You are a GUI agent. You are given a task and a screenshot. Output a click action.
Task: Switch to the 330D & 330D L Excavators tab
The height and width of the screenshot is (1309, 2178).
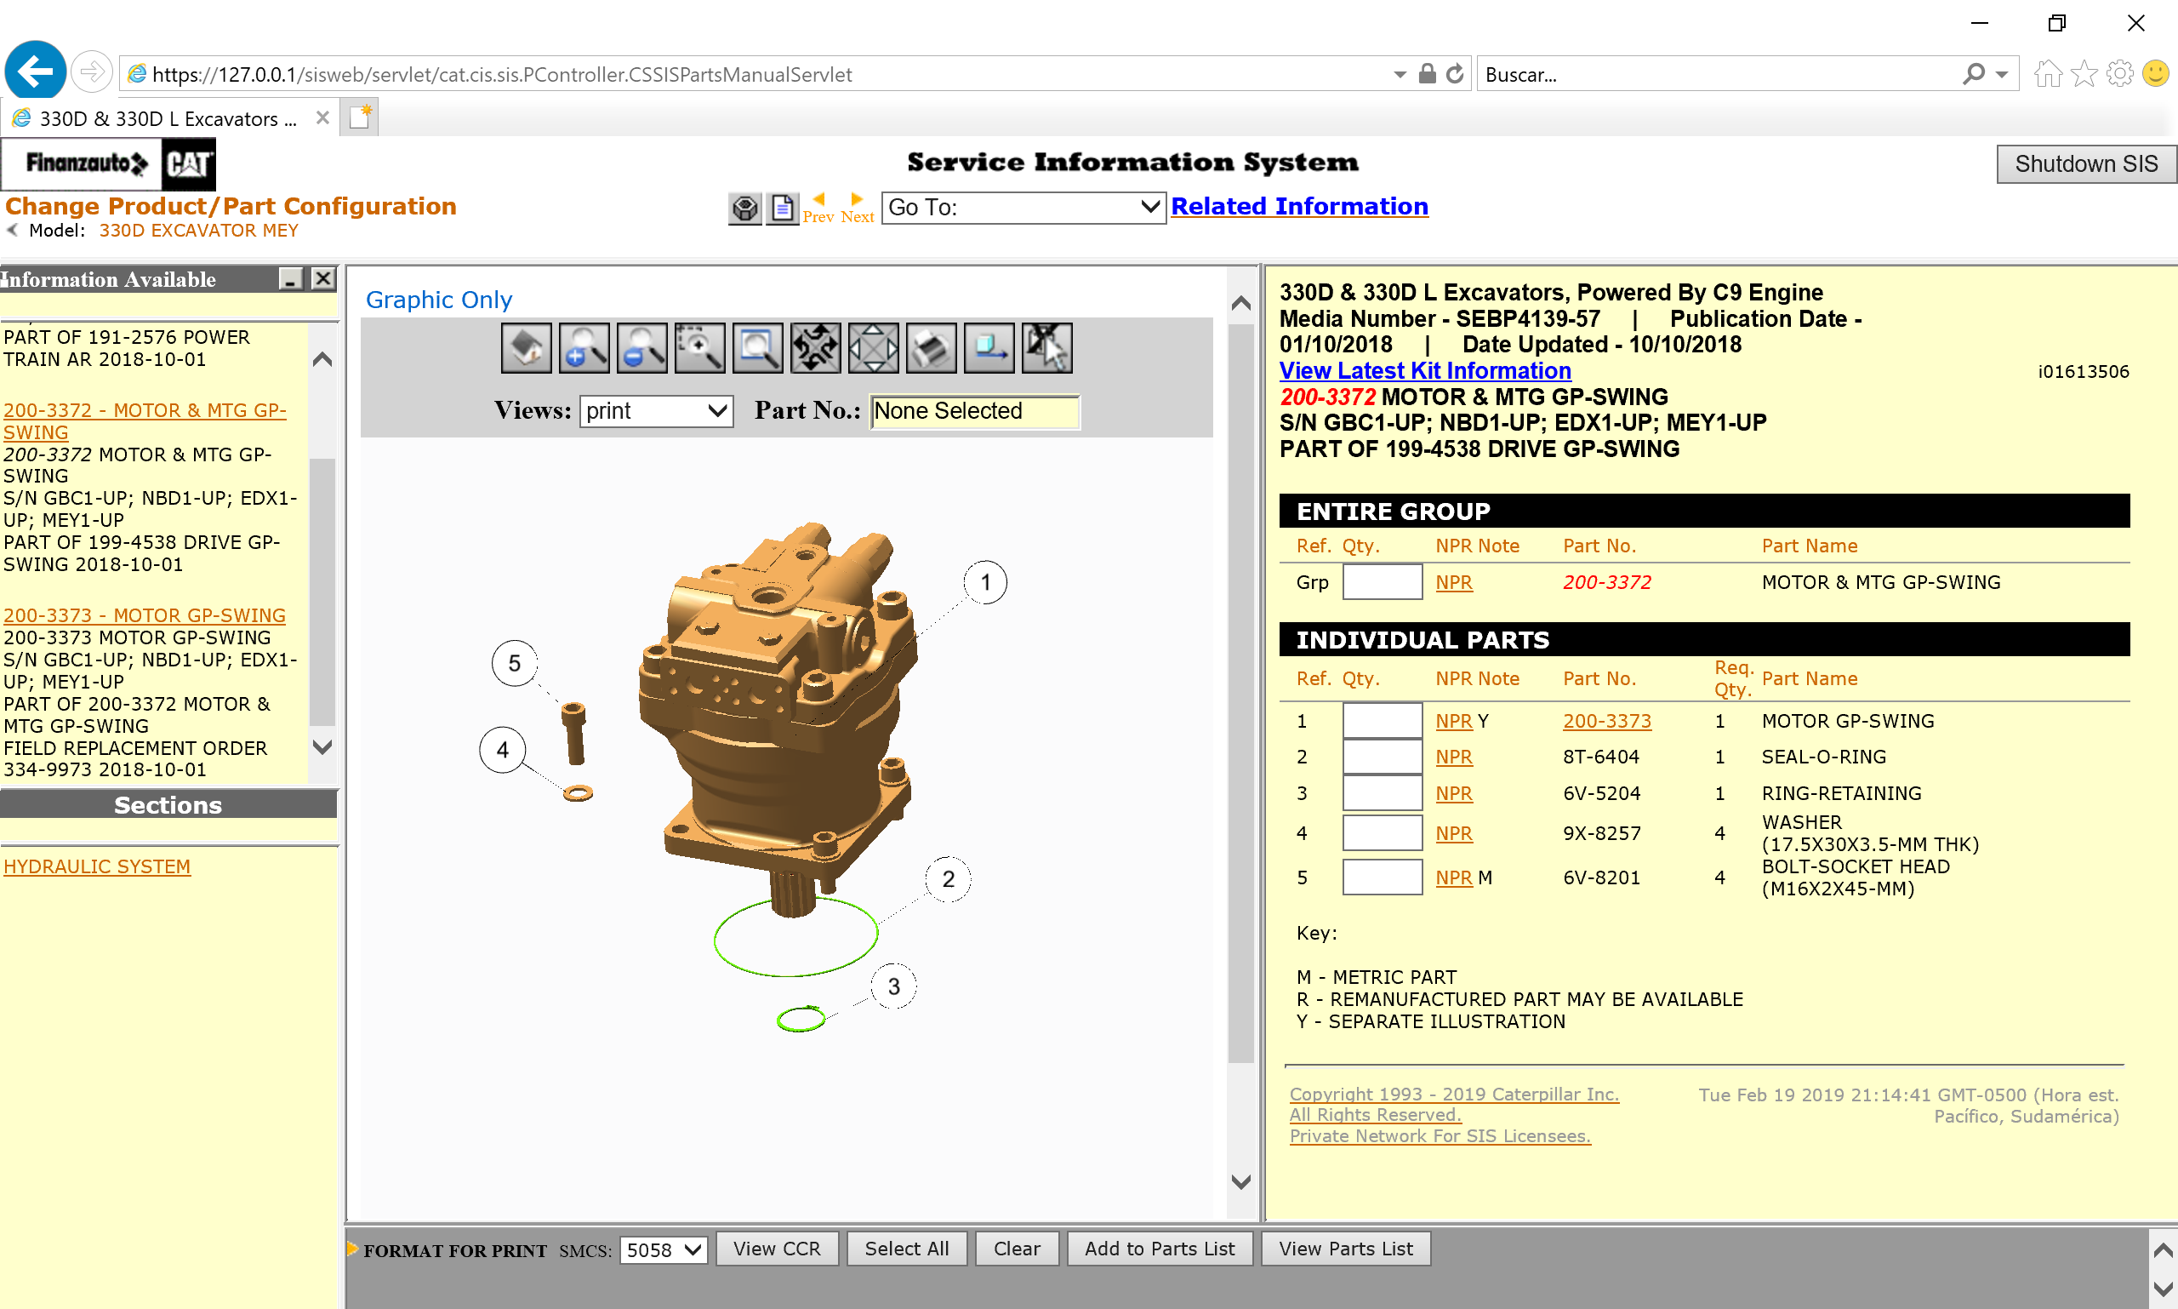[x=168, y=118]
